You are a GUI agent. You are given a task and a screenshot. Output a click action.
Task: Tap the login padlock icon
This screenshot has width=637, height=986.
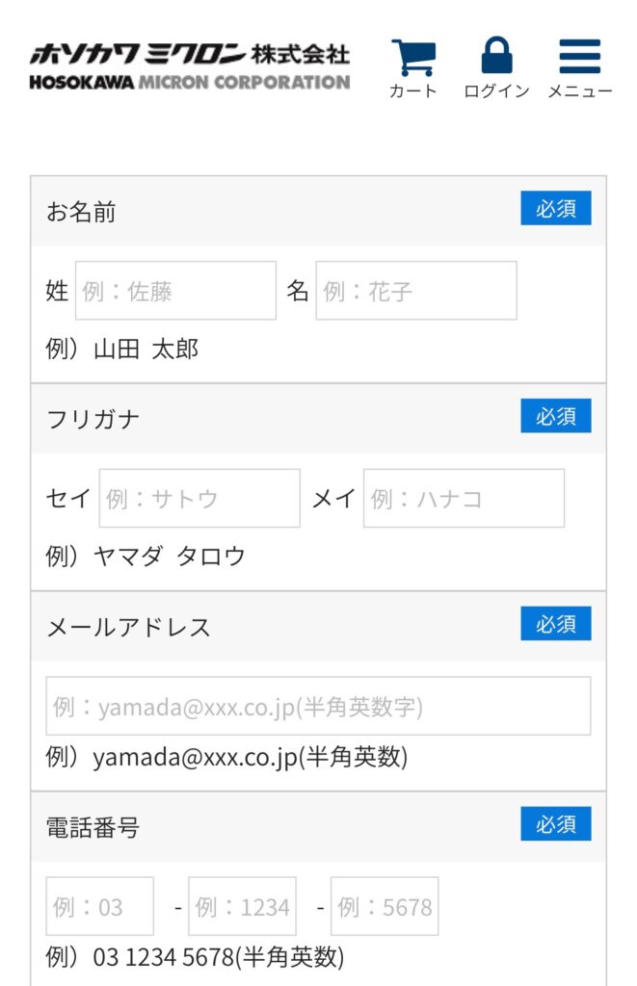[496, 55]
